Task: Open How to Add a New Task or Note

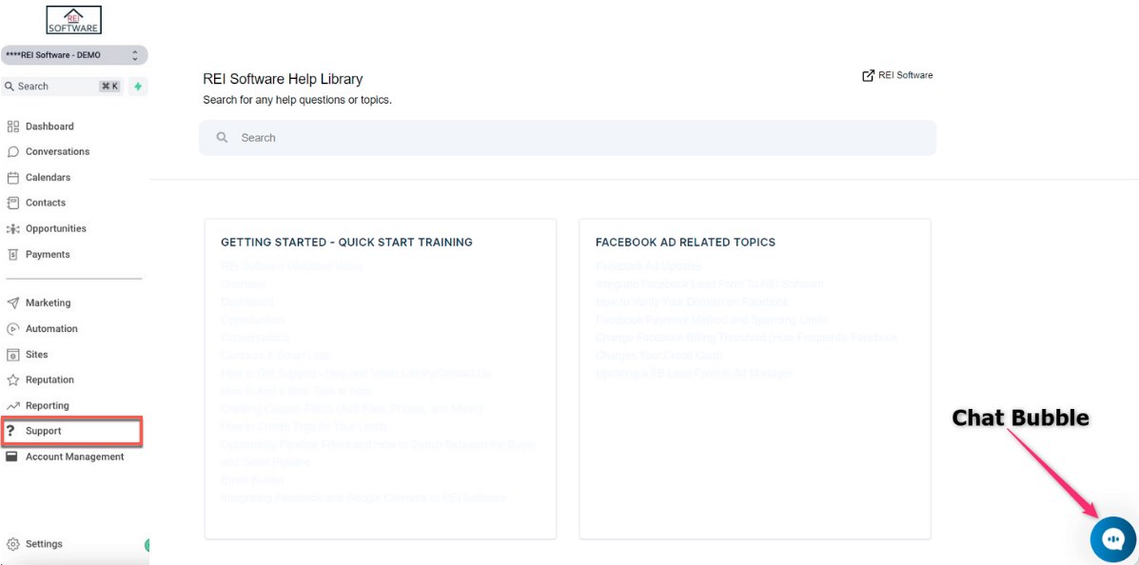Action: (297, 391)
